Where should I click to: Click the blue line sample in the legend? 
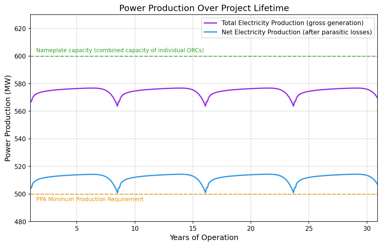(x=211, y=32)
